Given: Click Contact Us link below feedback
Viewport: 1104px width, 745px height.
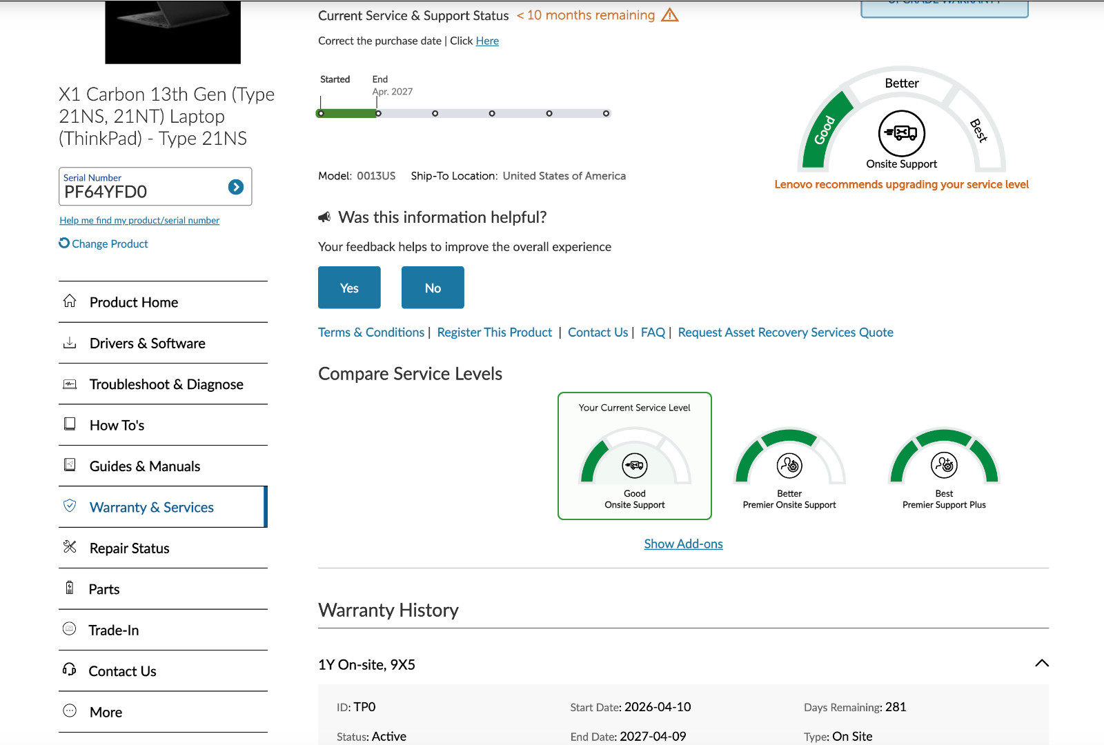Looking at the screenshot, I should pos(598,332).
